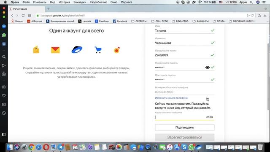Expand the ФИНАНСЫ bookmarks folder
This screenshot has height=152, width=270.
click(x=201, y=21)
